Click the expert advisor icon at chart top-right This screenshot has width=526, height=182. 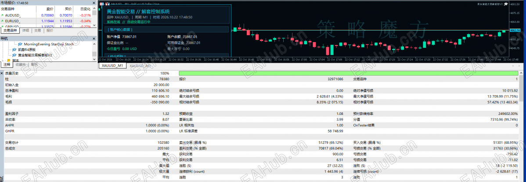pos(505,4)
